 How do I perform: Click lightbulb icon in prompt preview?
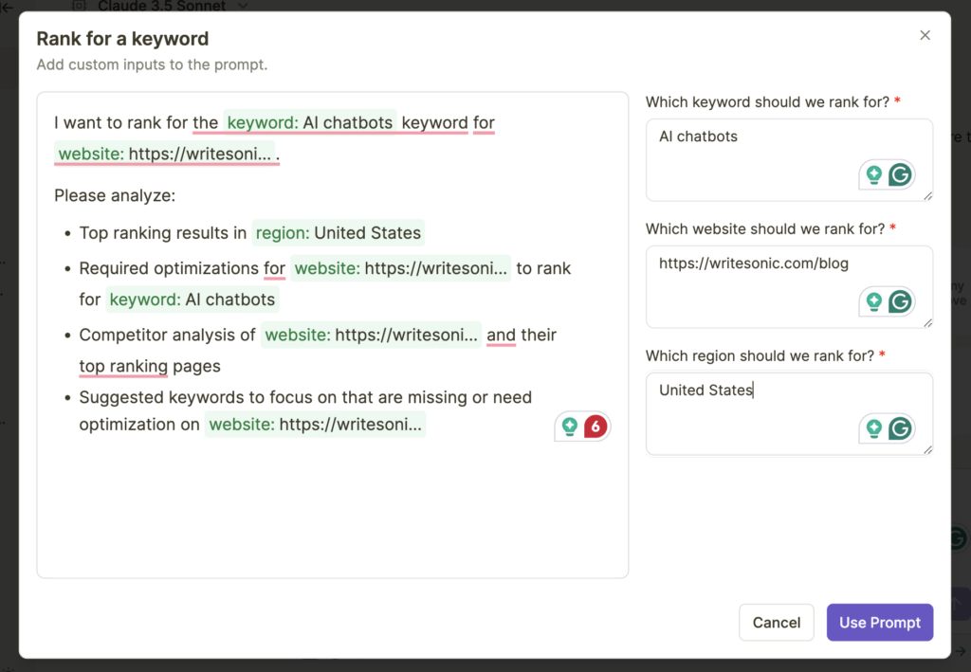(570, 427)
